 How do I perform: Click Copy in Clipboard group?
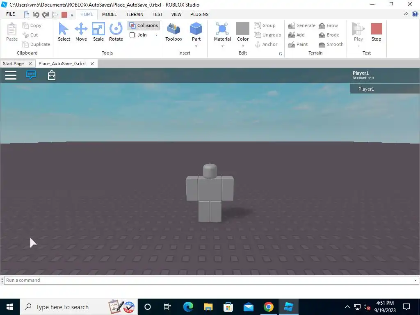[x=32, y=25]
